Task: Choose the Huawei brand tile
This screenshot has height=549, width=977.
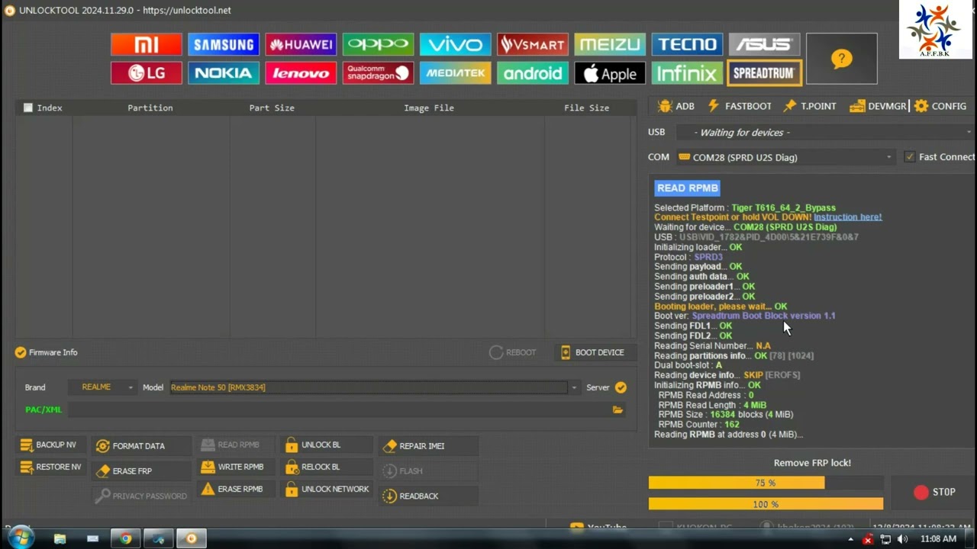Action: [301, 44]
